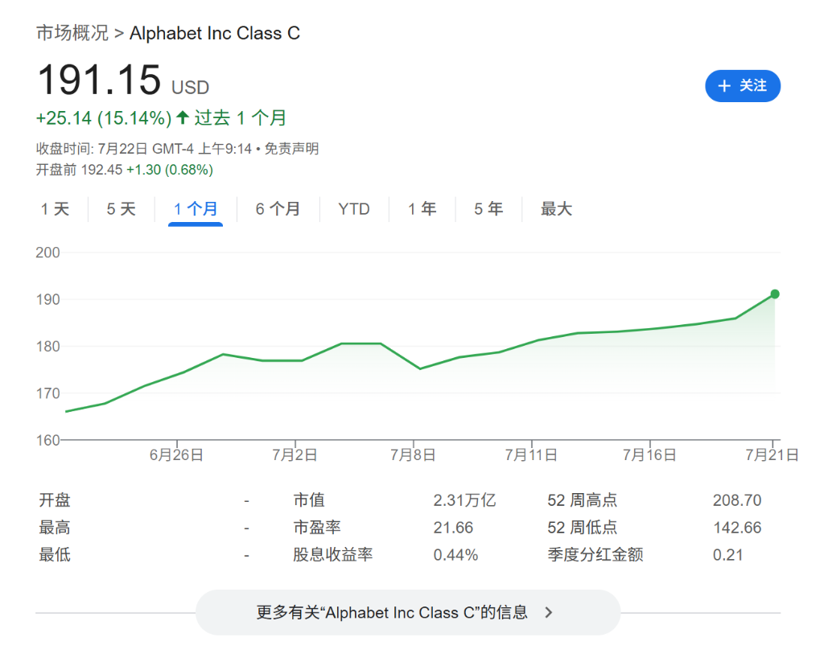Viewport: 824px width, 662px height.
Task: Click the + 关注 follow button
Action: 742,86
